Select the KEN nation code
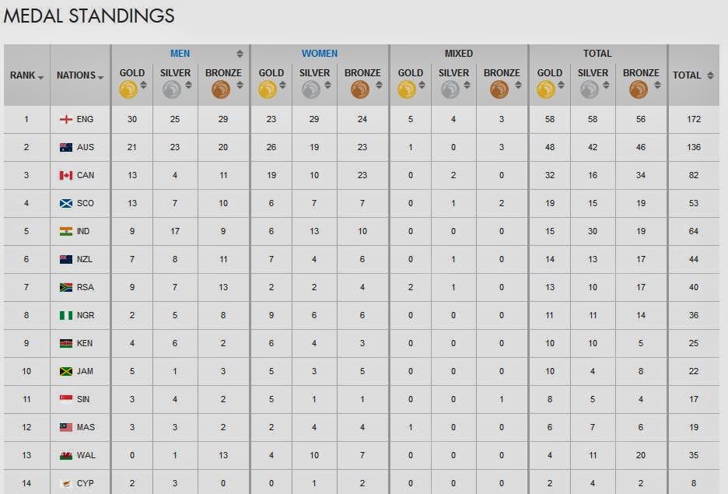This screenshot has width=728, height=494. [85, 343]
